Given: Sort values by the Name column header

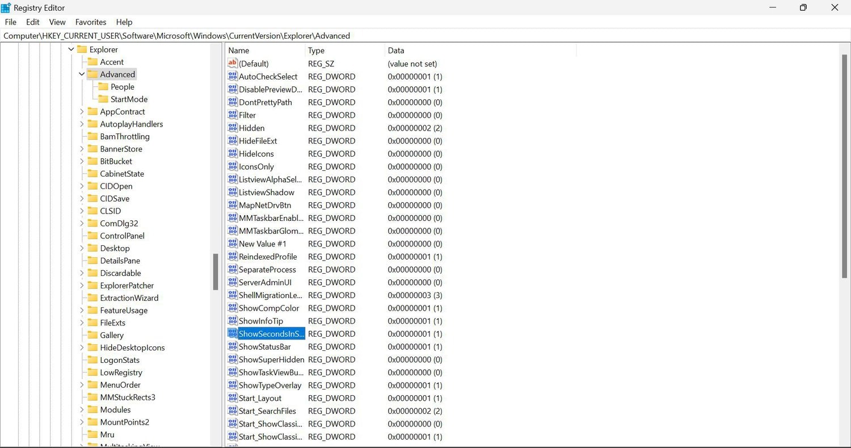Looking at the screenshot, I should (238, 50).
